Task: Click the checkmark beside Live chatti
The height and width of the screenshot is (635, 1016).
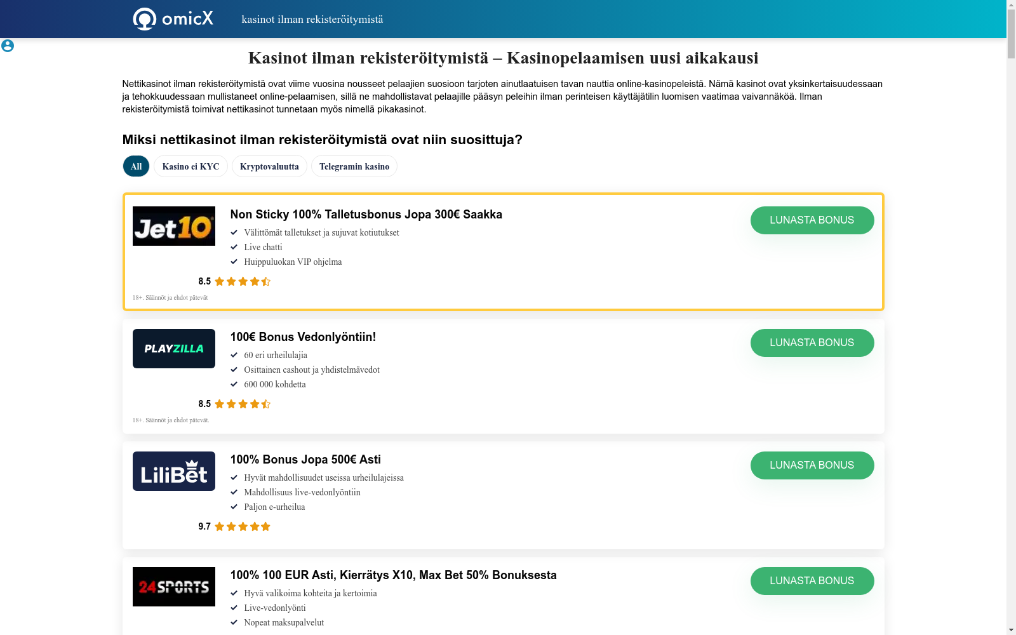Action: [234, 247]
